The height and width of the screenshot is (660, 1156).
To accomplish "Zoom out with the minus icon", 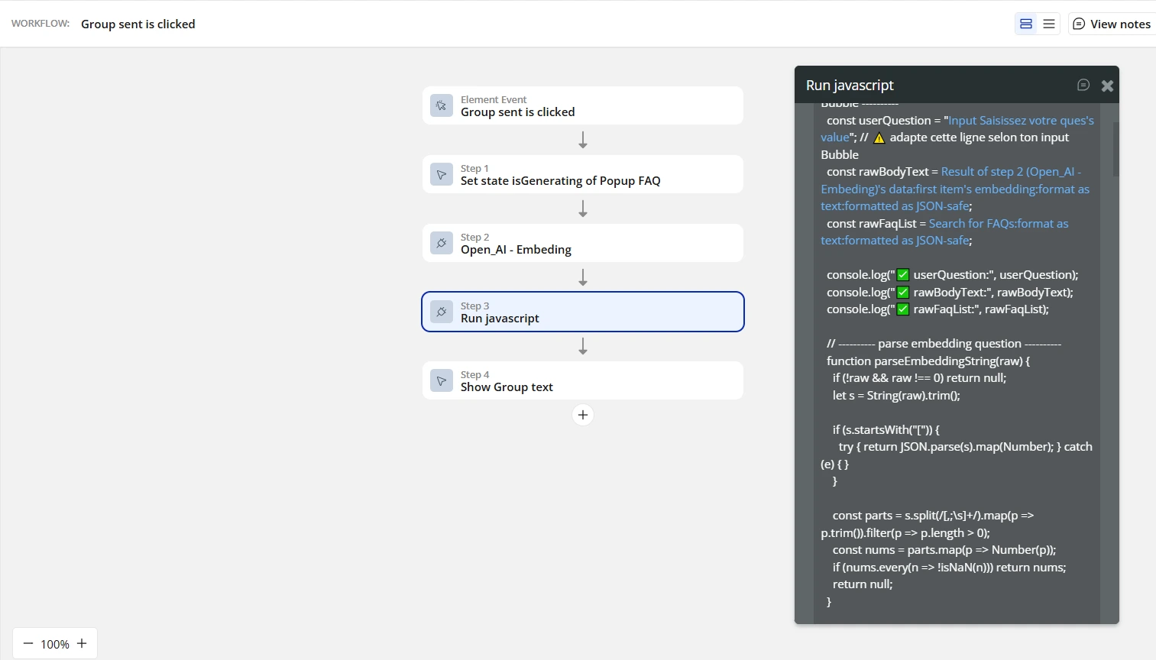I will [x=28, y=643].
